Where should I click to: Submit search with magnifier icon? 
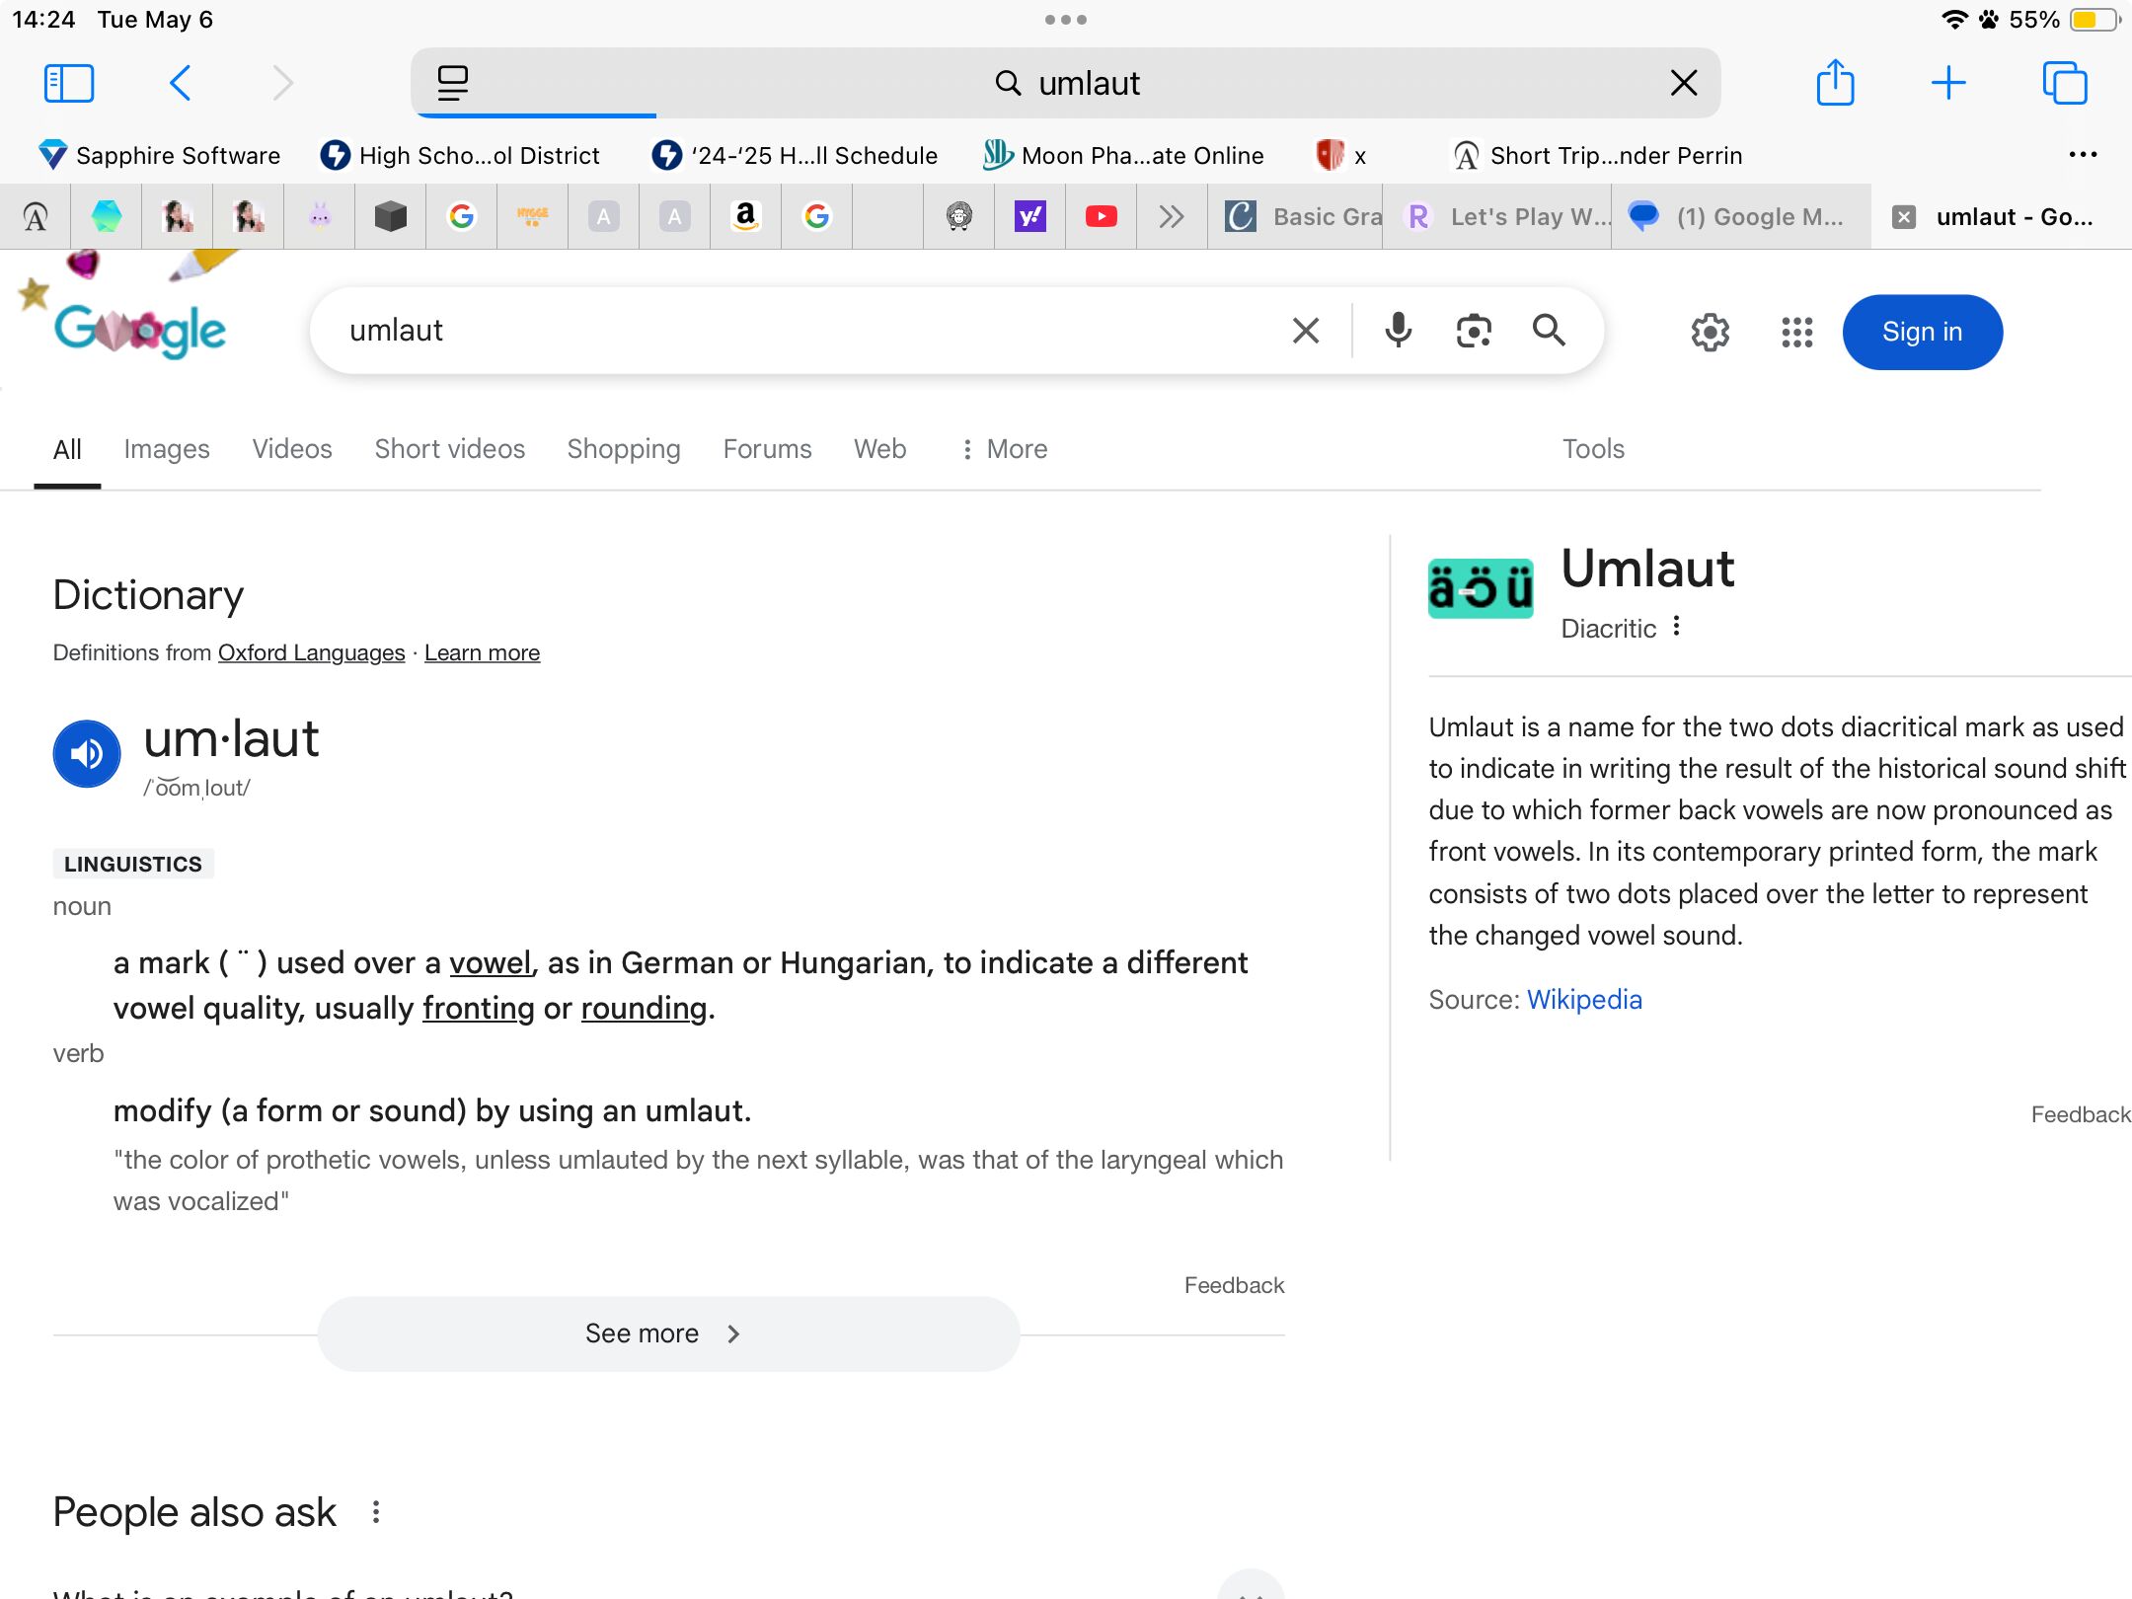tap(1549, 331)
